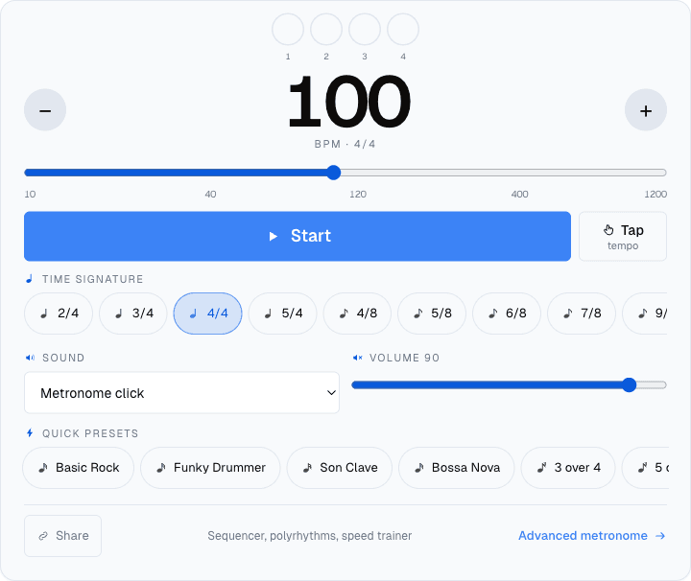Increase tempo with the plus button

coord(646,110)
